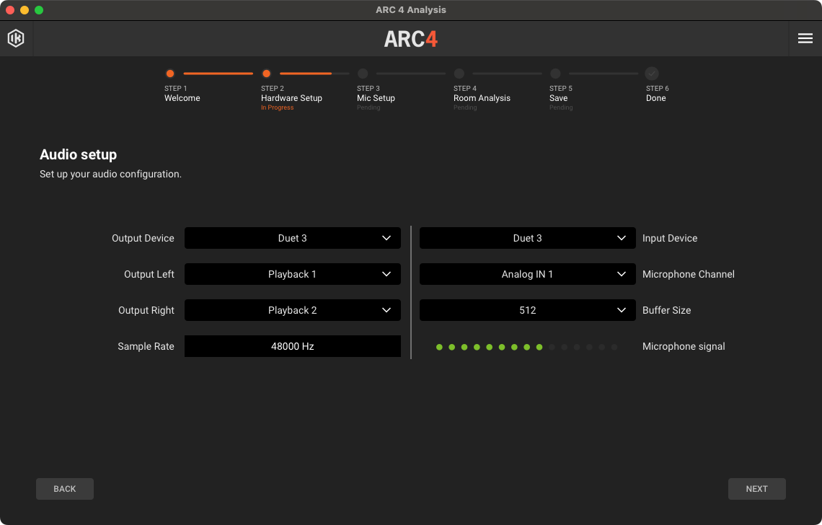822x525 pixels.
Task: Click the green full-screen window button
Action: 39,10
